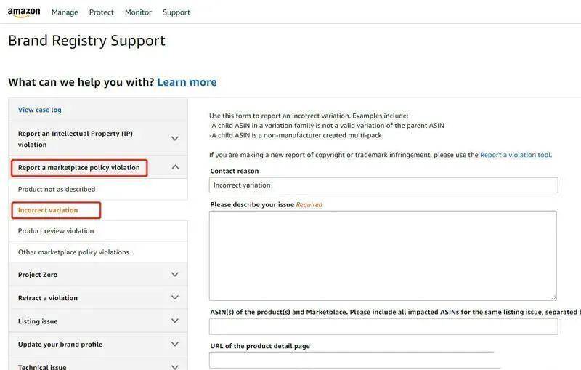Collapse Report a marketplace policy violation

97,168
